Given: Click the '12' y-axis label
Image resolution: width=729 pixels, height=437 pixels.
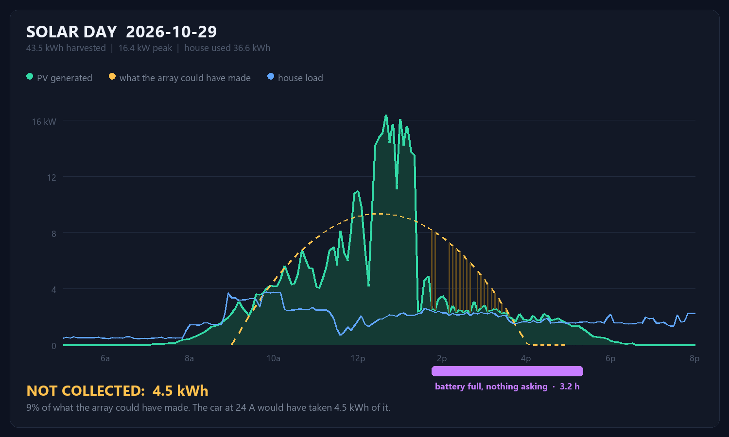Looking at the screenshot, I should coord(52,178).
